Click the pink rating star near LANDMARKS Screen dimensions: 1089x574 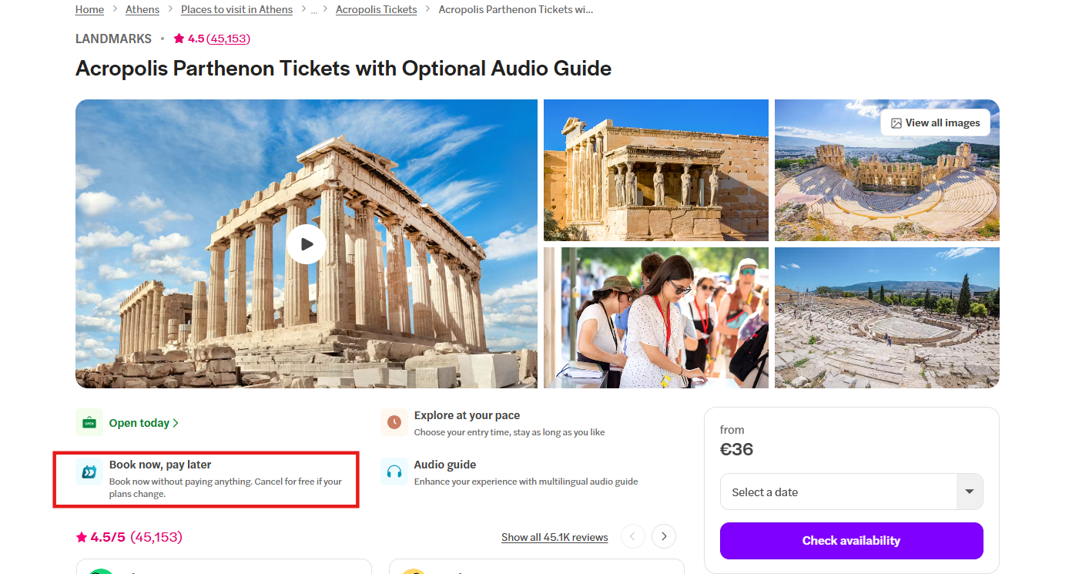pyautogui.click(x=179, y=39)
